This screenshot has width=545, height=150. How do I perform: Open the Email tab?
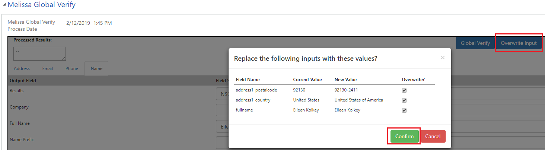click(47, 69)
